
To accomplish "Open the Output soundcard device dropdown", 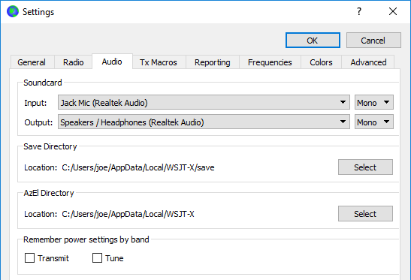I will (204, 122).
